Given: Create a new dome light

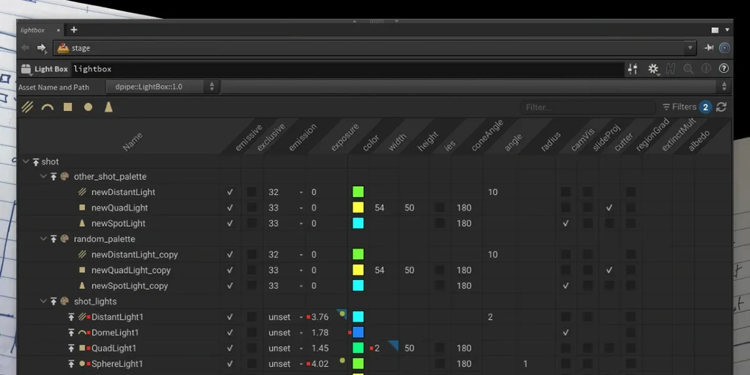Looking at the screenshot, I should [x=47, y=106].
